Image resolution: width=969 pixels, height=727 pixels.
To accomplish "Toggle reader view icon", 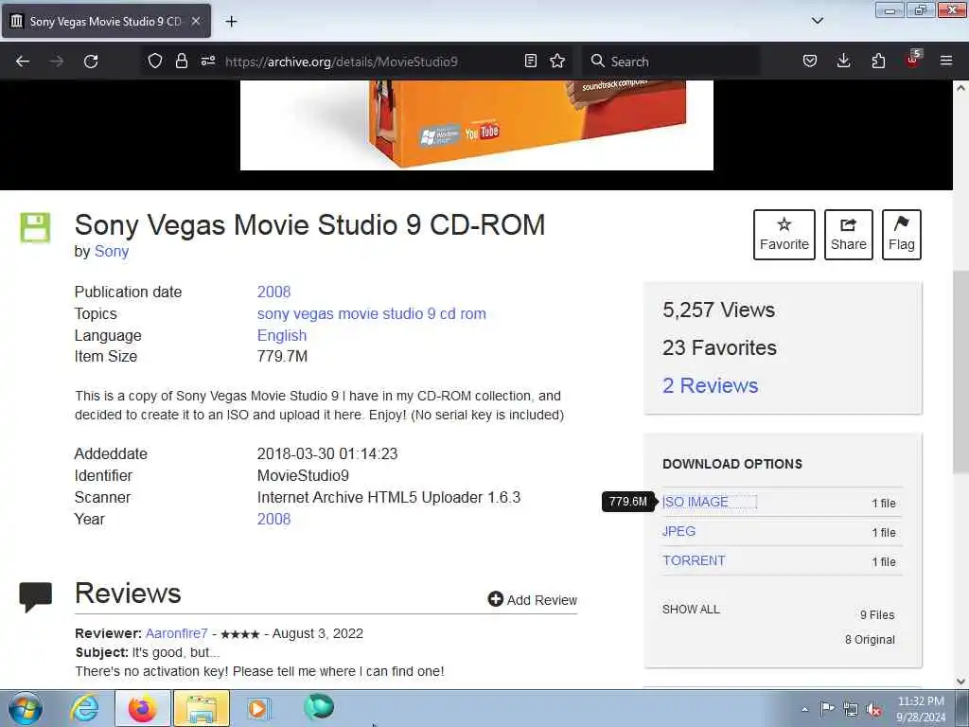I will (x=530, y=61).
